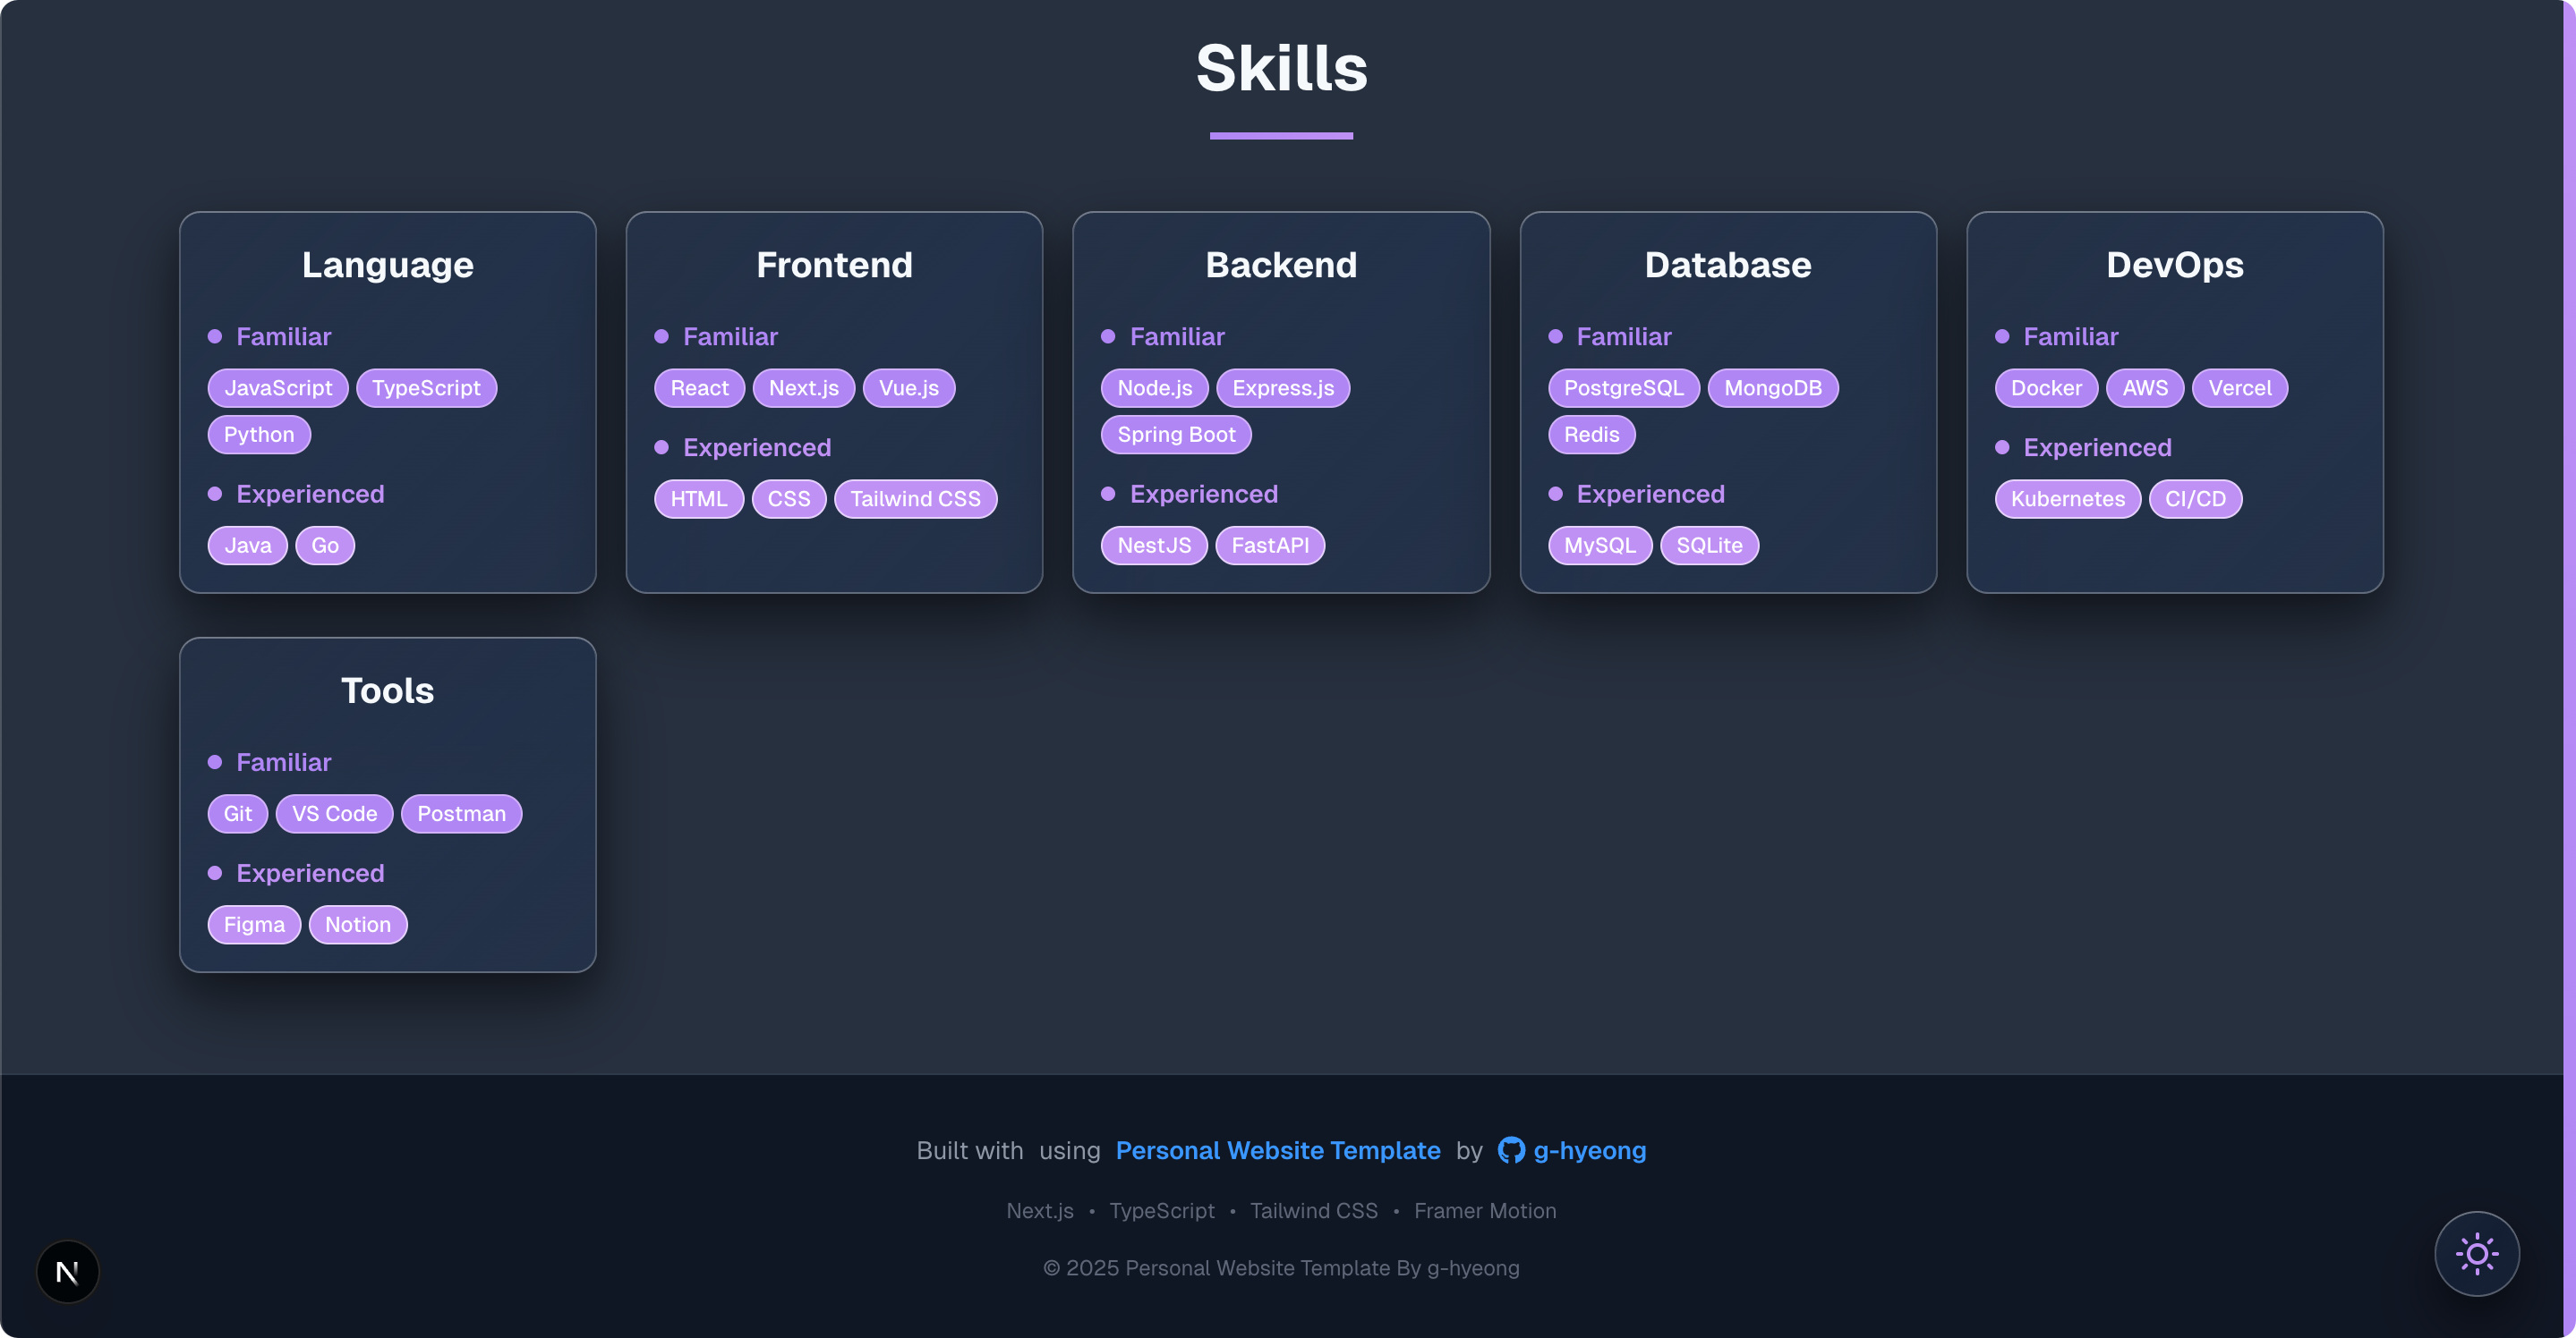Click the Tools card heading
Screen dimensions: 2576x1338
click(x=388, y=690)
